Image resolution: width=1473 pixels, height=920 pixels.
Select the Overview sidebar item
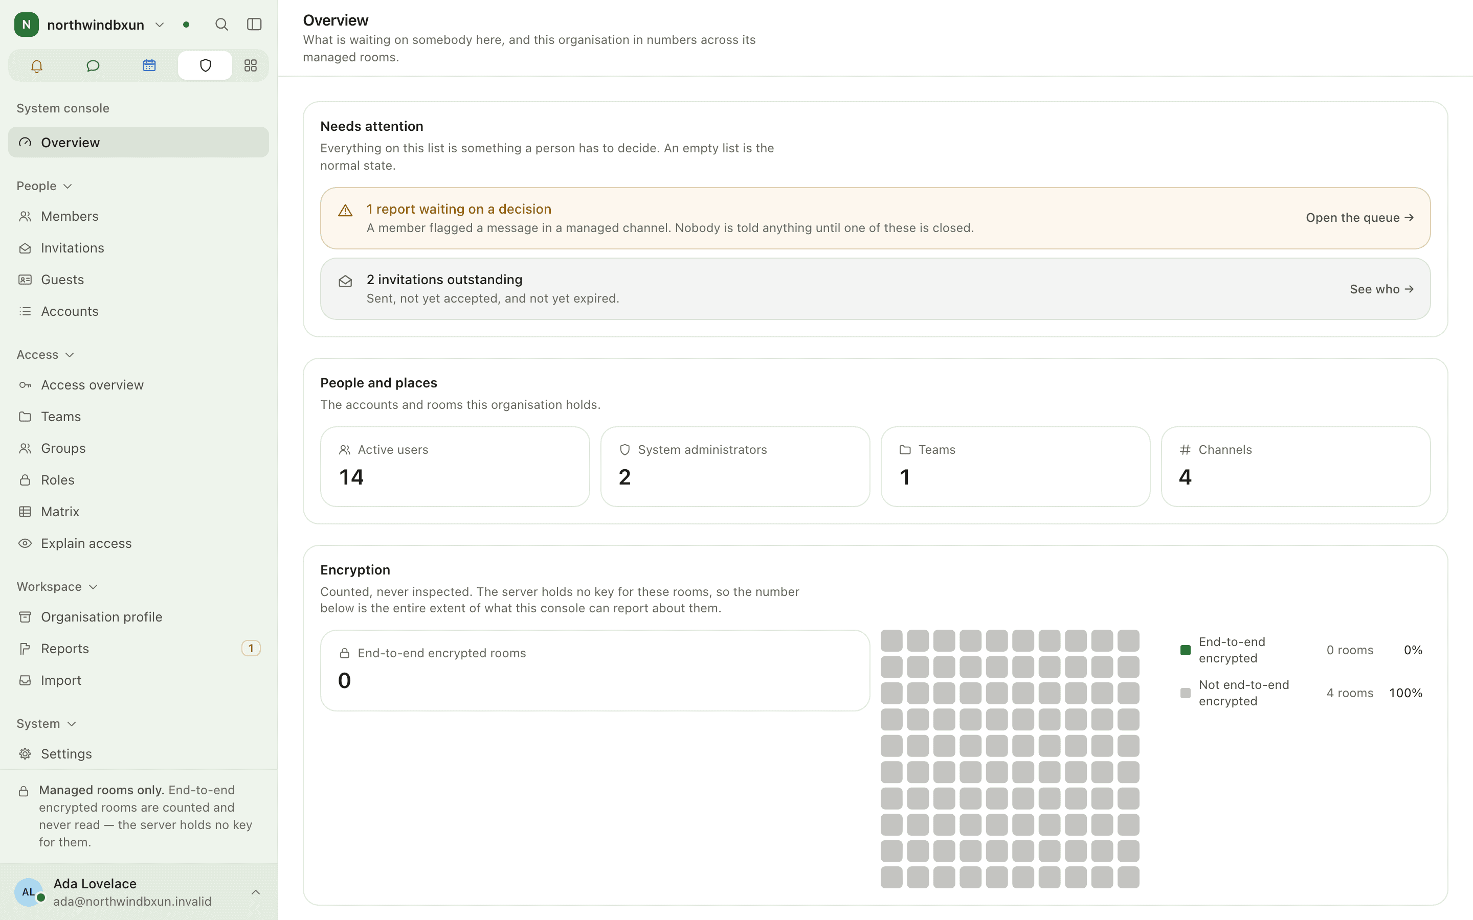[139, 143]
